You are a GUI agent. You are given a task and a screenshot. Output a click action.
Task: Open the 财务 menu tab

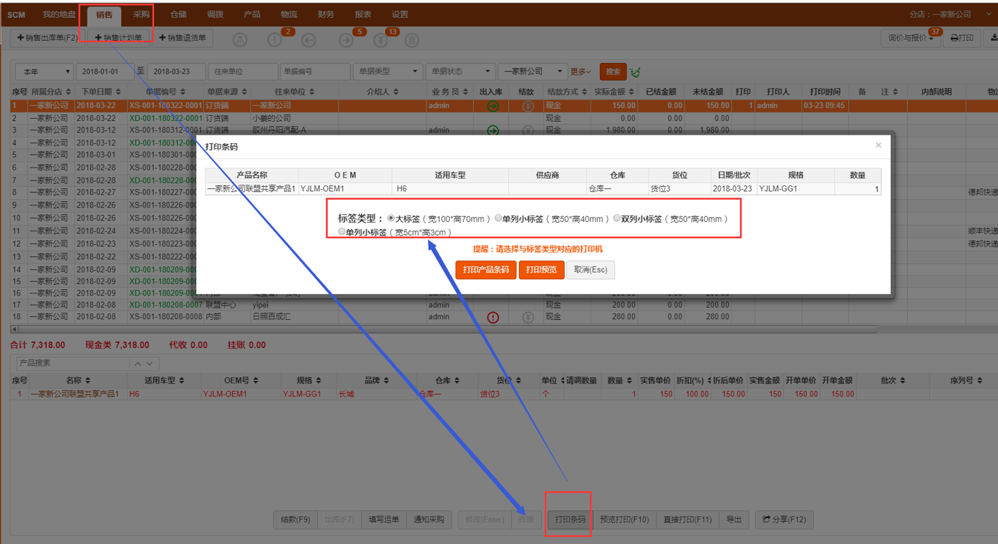point(326,14)
